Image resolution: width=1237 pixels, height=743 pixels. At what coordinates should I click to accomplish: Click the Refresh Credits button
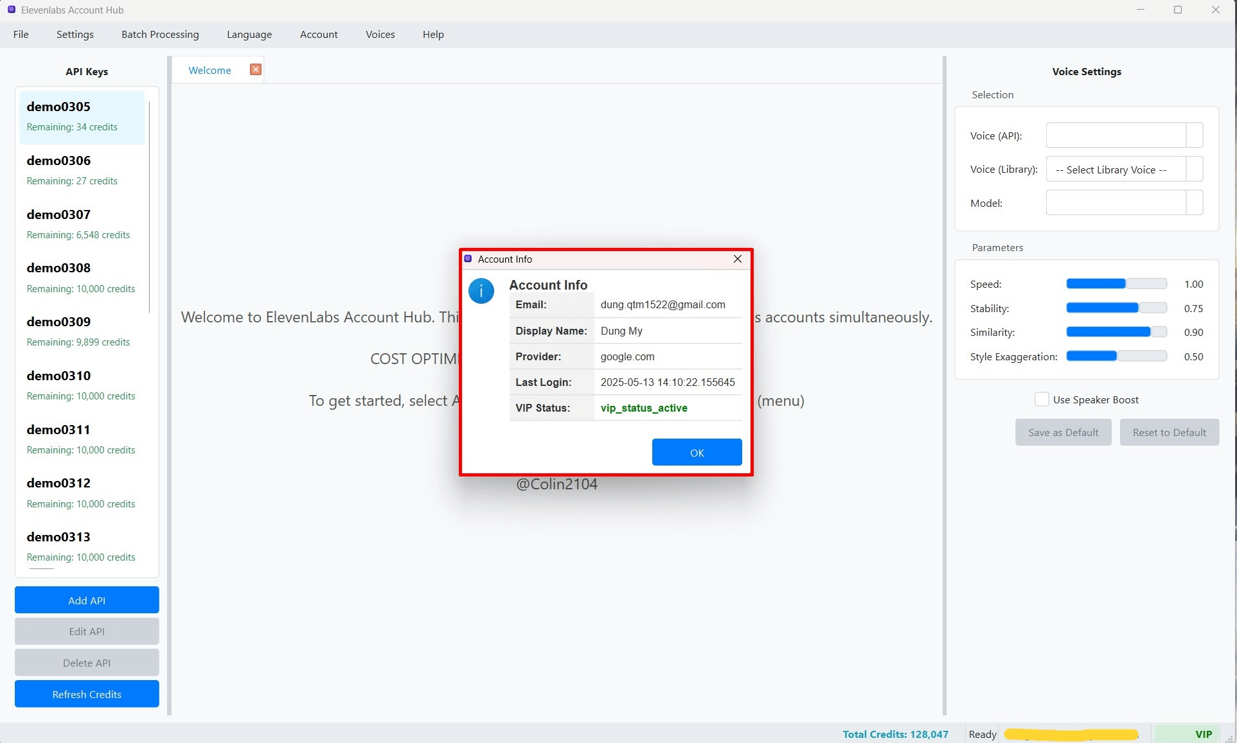coord(87,694)
